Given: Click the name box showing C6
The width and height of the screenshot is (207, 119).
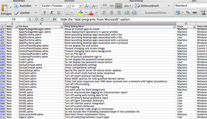Looking at the screenshot, I should (x=14, y=19).
